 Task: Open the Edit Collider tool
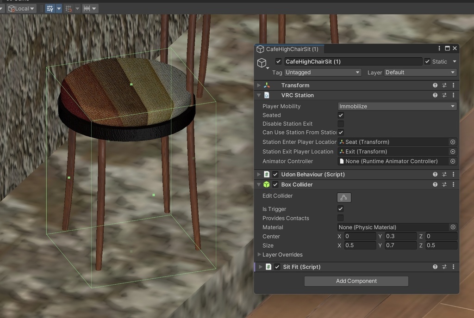[x=343, y=197]
